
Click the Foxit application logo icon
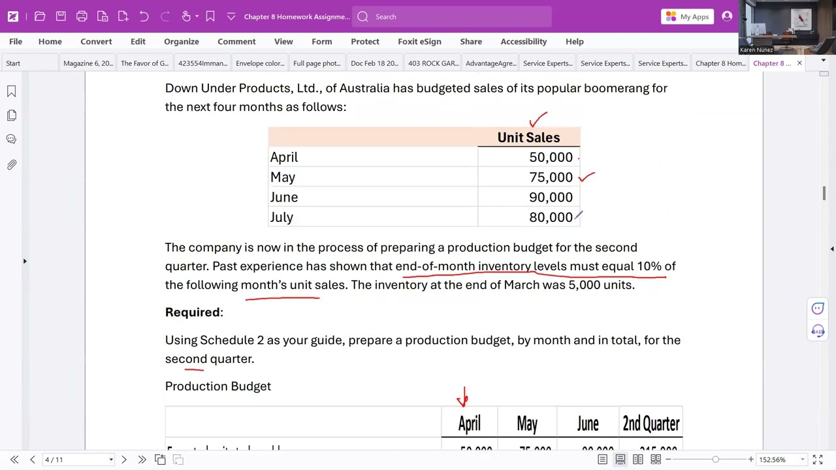pyautogui.click(x=13, y=16)
